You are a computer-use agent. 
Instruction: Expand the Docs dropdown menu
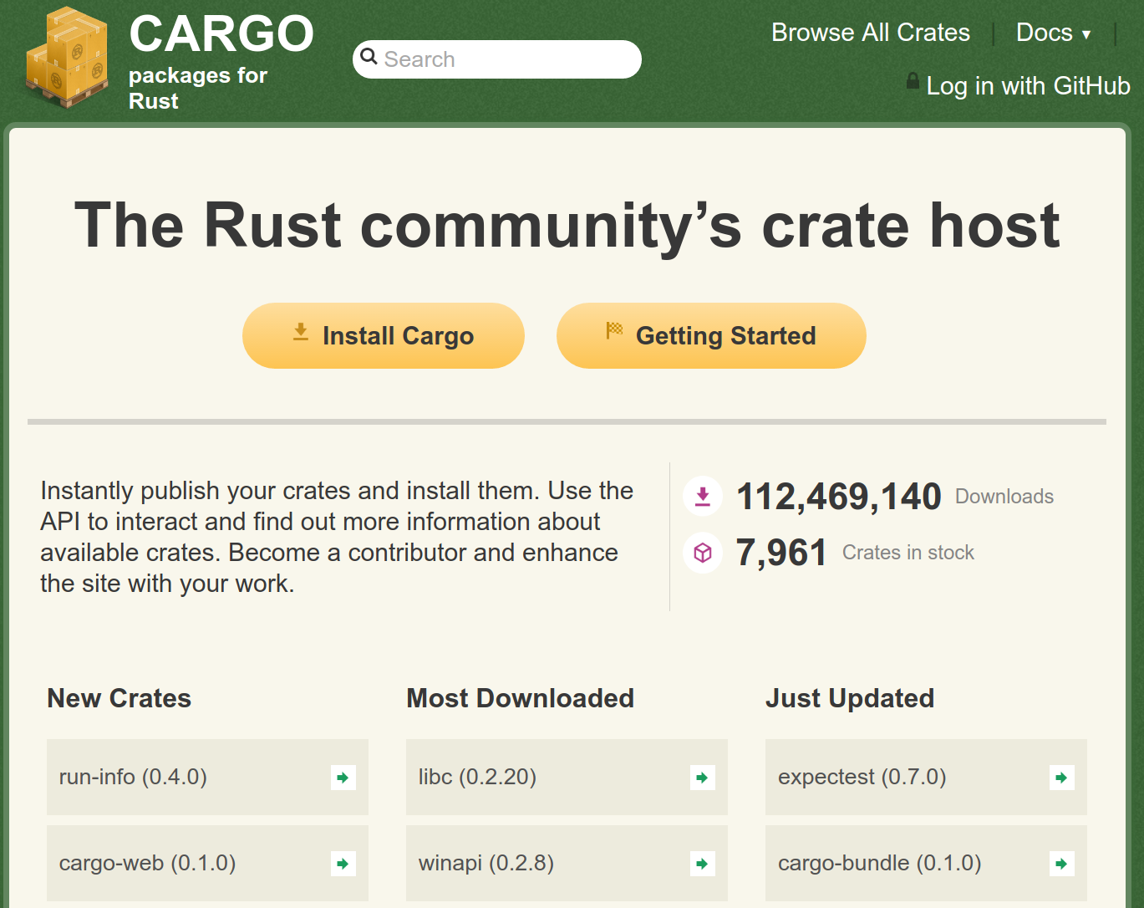pyautogui.click(x=1053, y=33)
